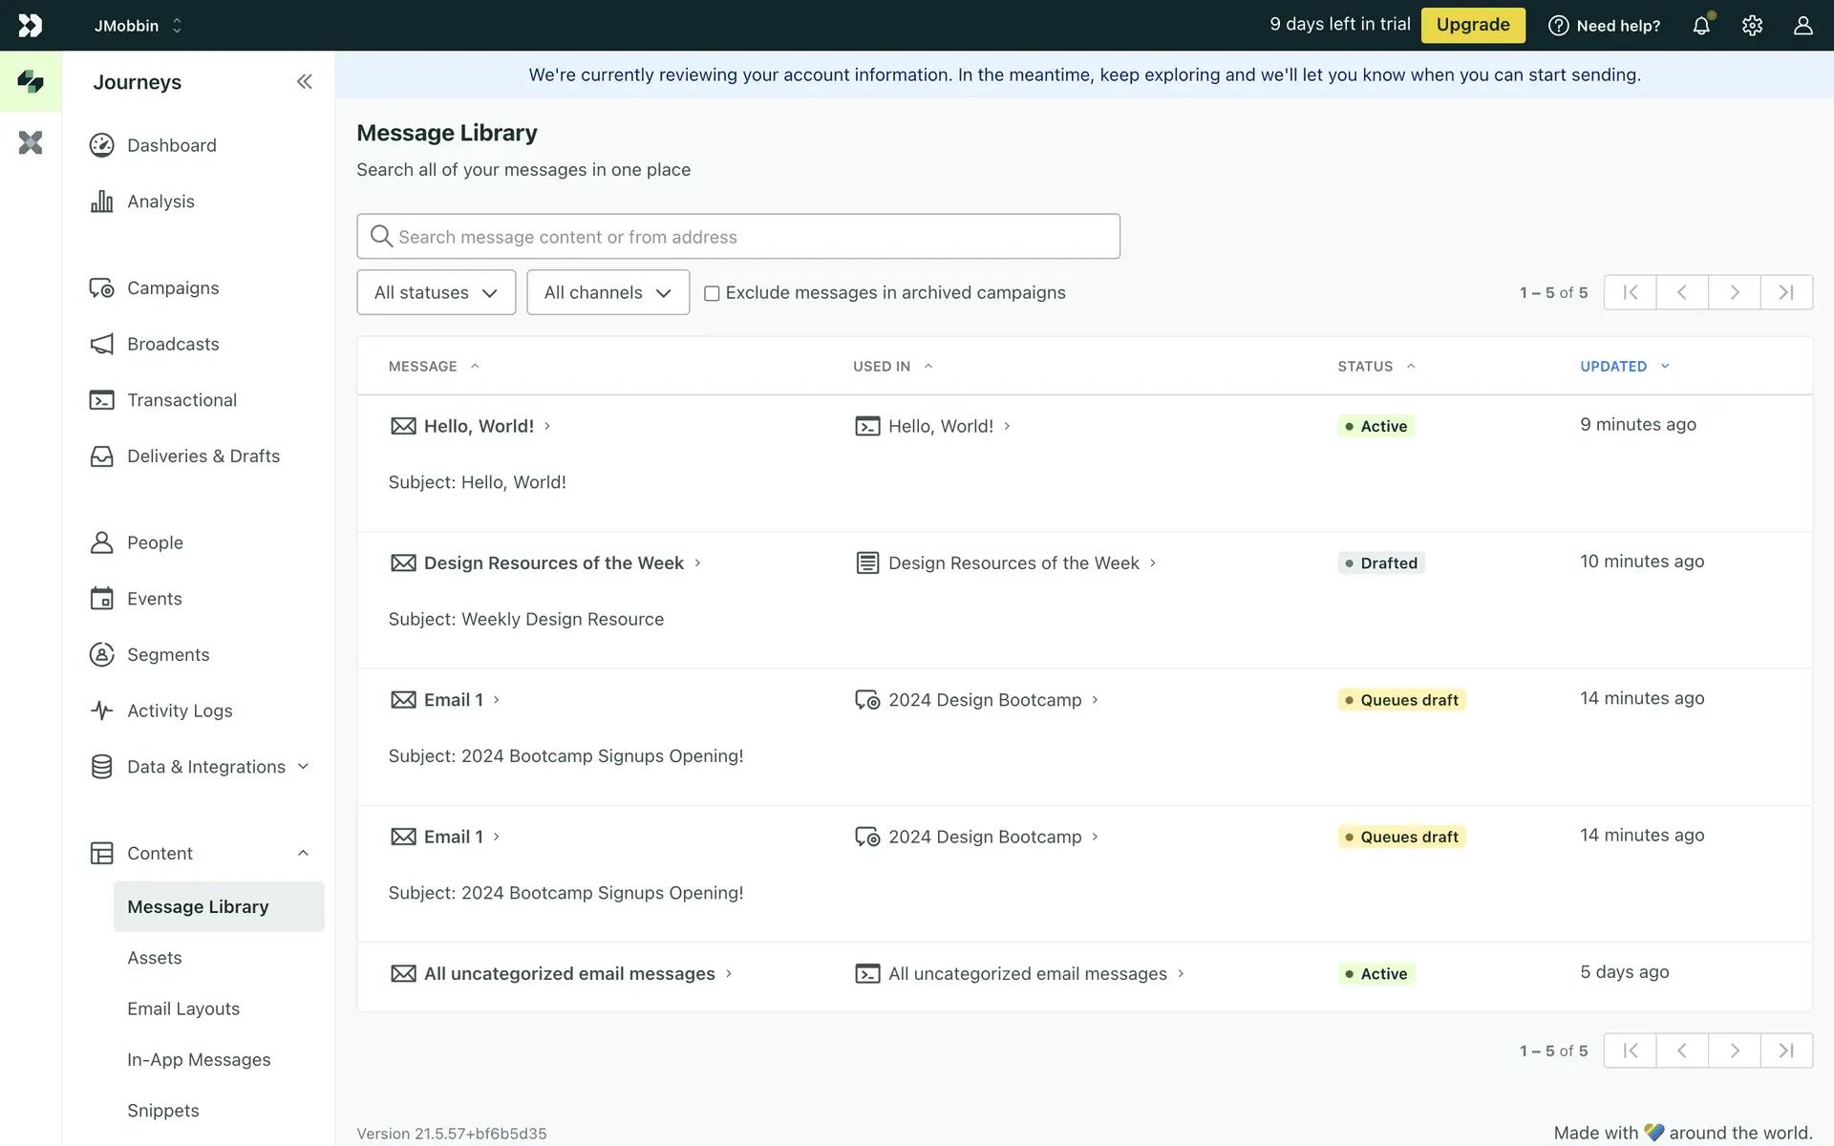Click the Need help? question icon

1558,26
